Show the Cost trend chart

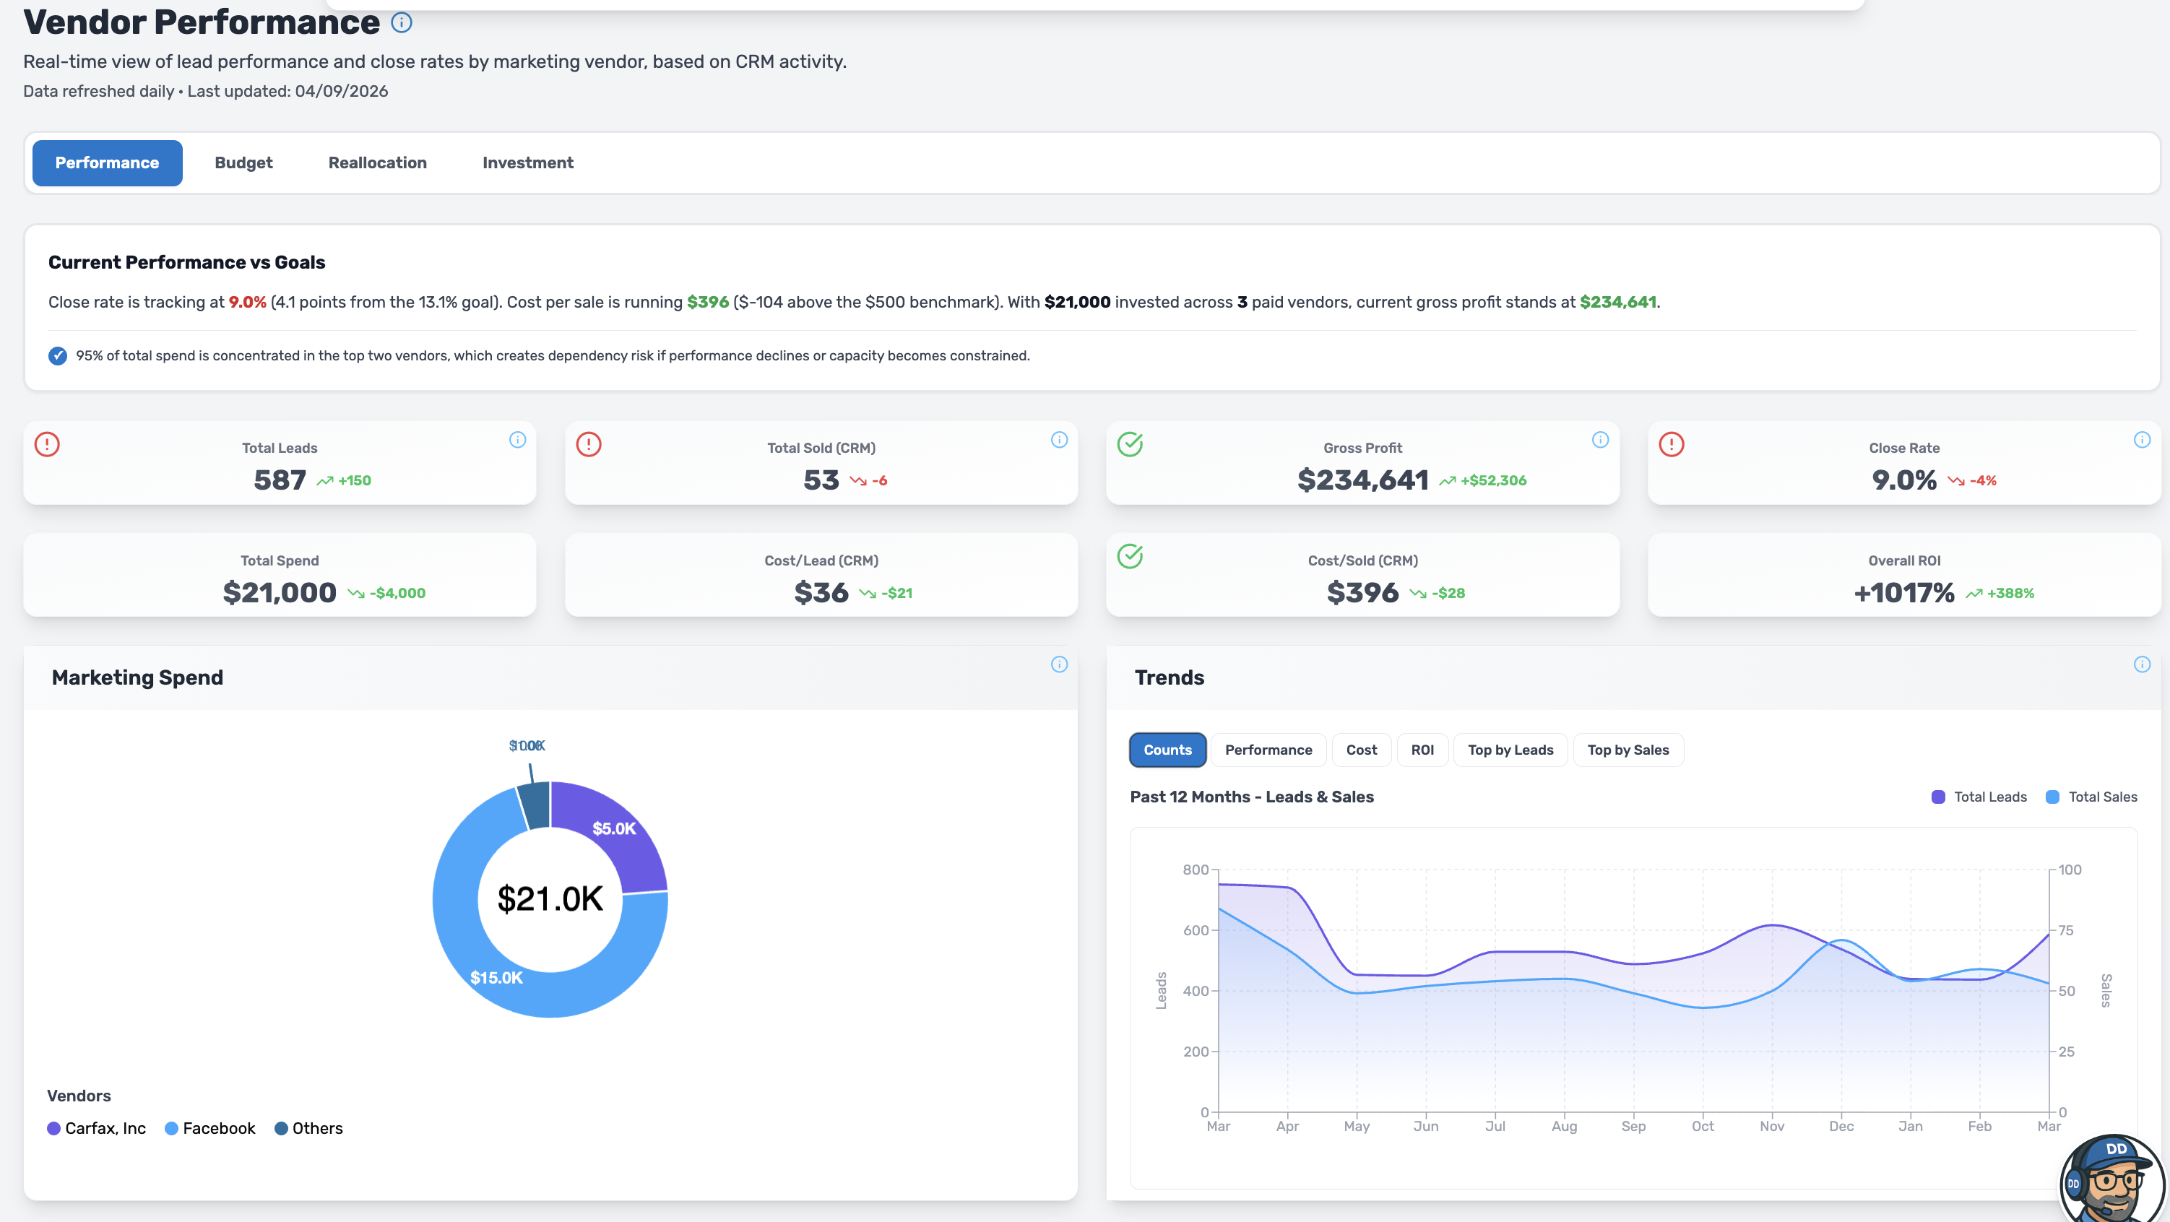(1361, 750)
